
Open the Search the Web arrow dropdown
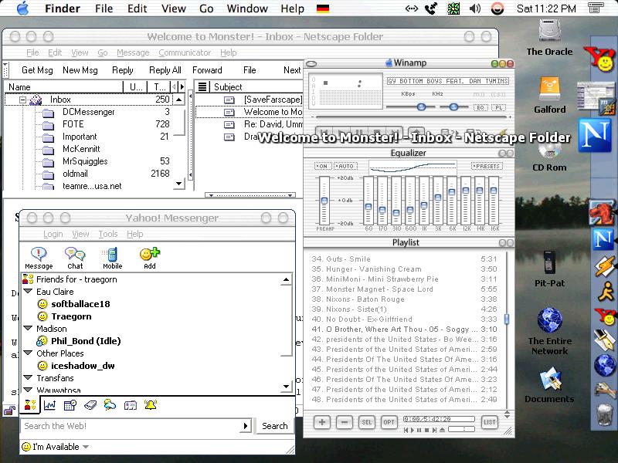246,426
